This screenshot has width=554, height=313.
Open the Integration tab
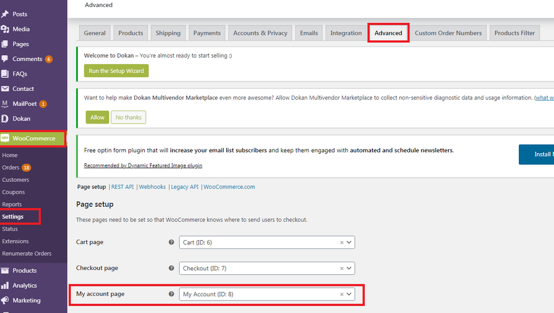click(x=346, y=33)
